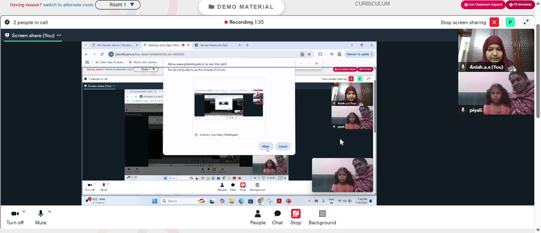Open the Demo Material tab

(x=241, y=7)
